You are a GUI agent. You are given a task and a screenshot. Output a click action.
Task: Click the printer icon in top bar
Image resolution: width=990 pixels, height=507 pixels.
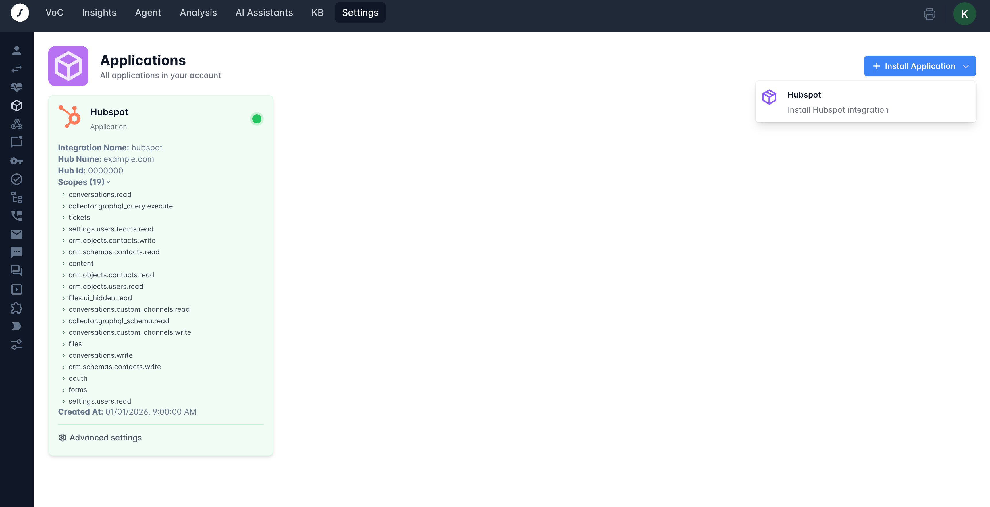[x=929, y=14]
